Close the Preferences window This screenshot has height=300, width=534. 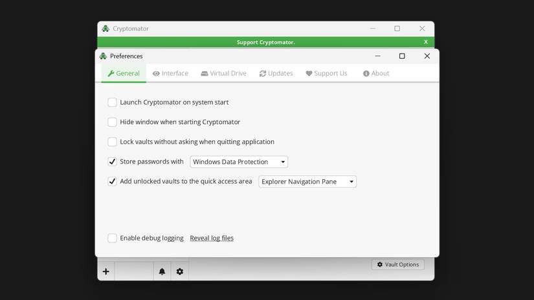427,56
